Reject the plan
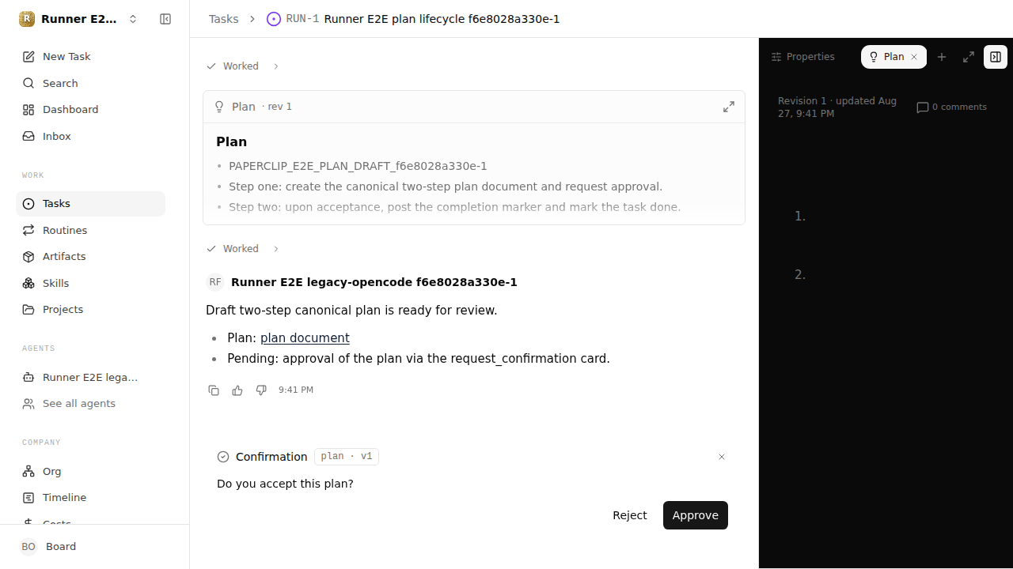The height and width of the screenshot is (569, 1013). [x=630, y=515]
